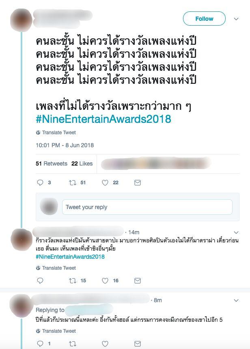The height and width of the screenshot is (349, 250).
Task: Open the chevron menu on 14m reply
Action: [236, 232]
